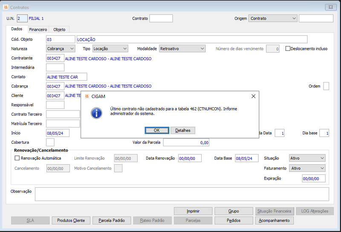Click the Ordem field
This screenshot has width=341, height=232.
326,86
